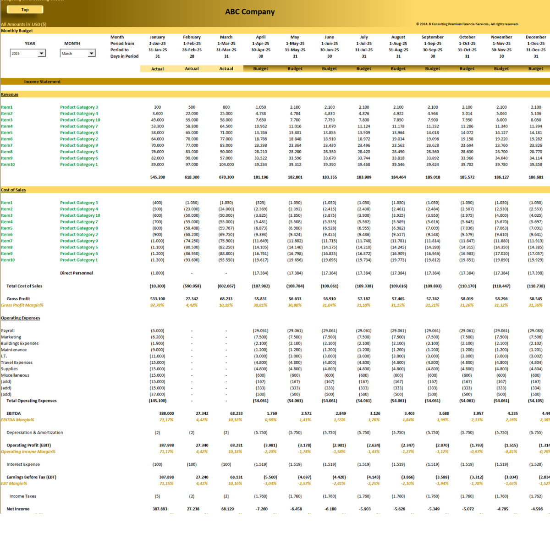
Task: Click the EBITDA row label
Action: tap(14, 413)
